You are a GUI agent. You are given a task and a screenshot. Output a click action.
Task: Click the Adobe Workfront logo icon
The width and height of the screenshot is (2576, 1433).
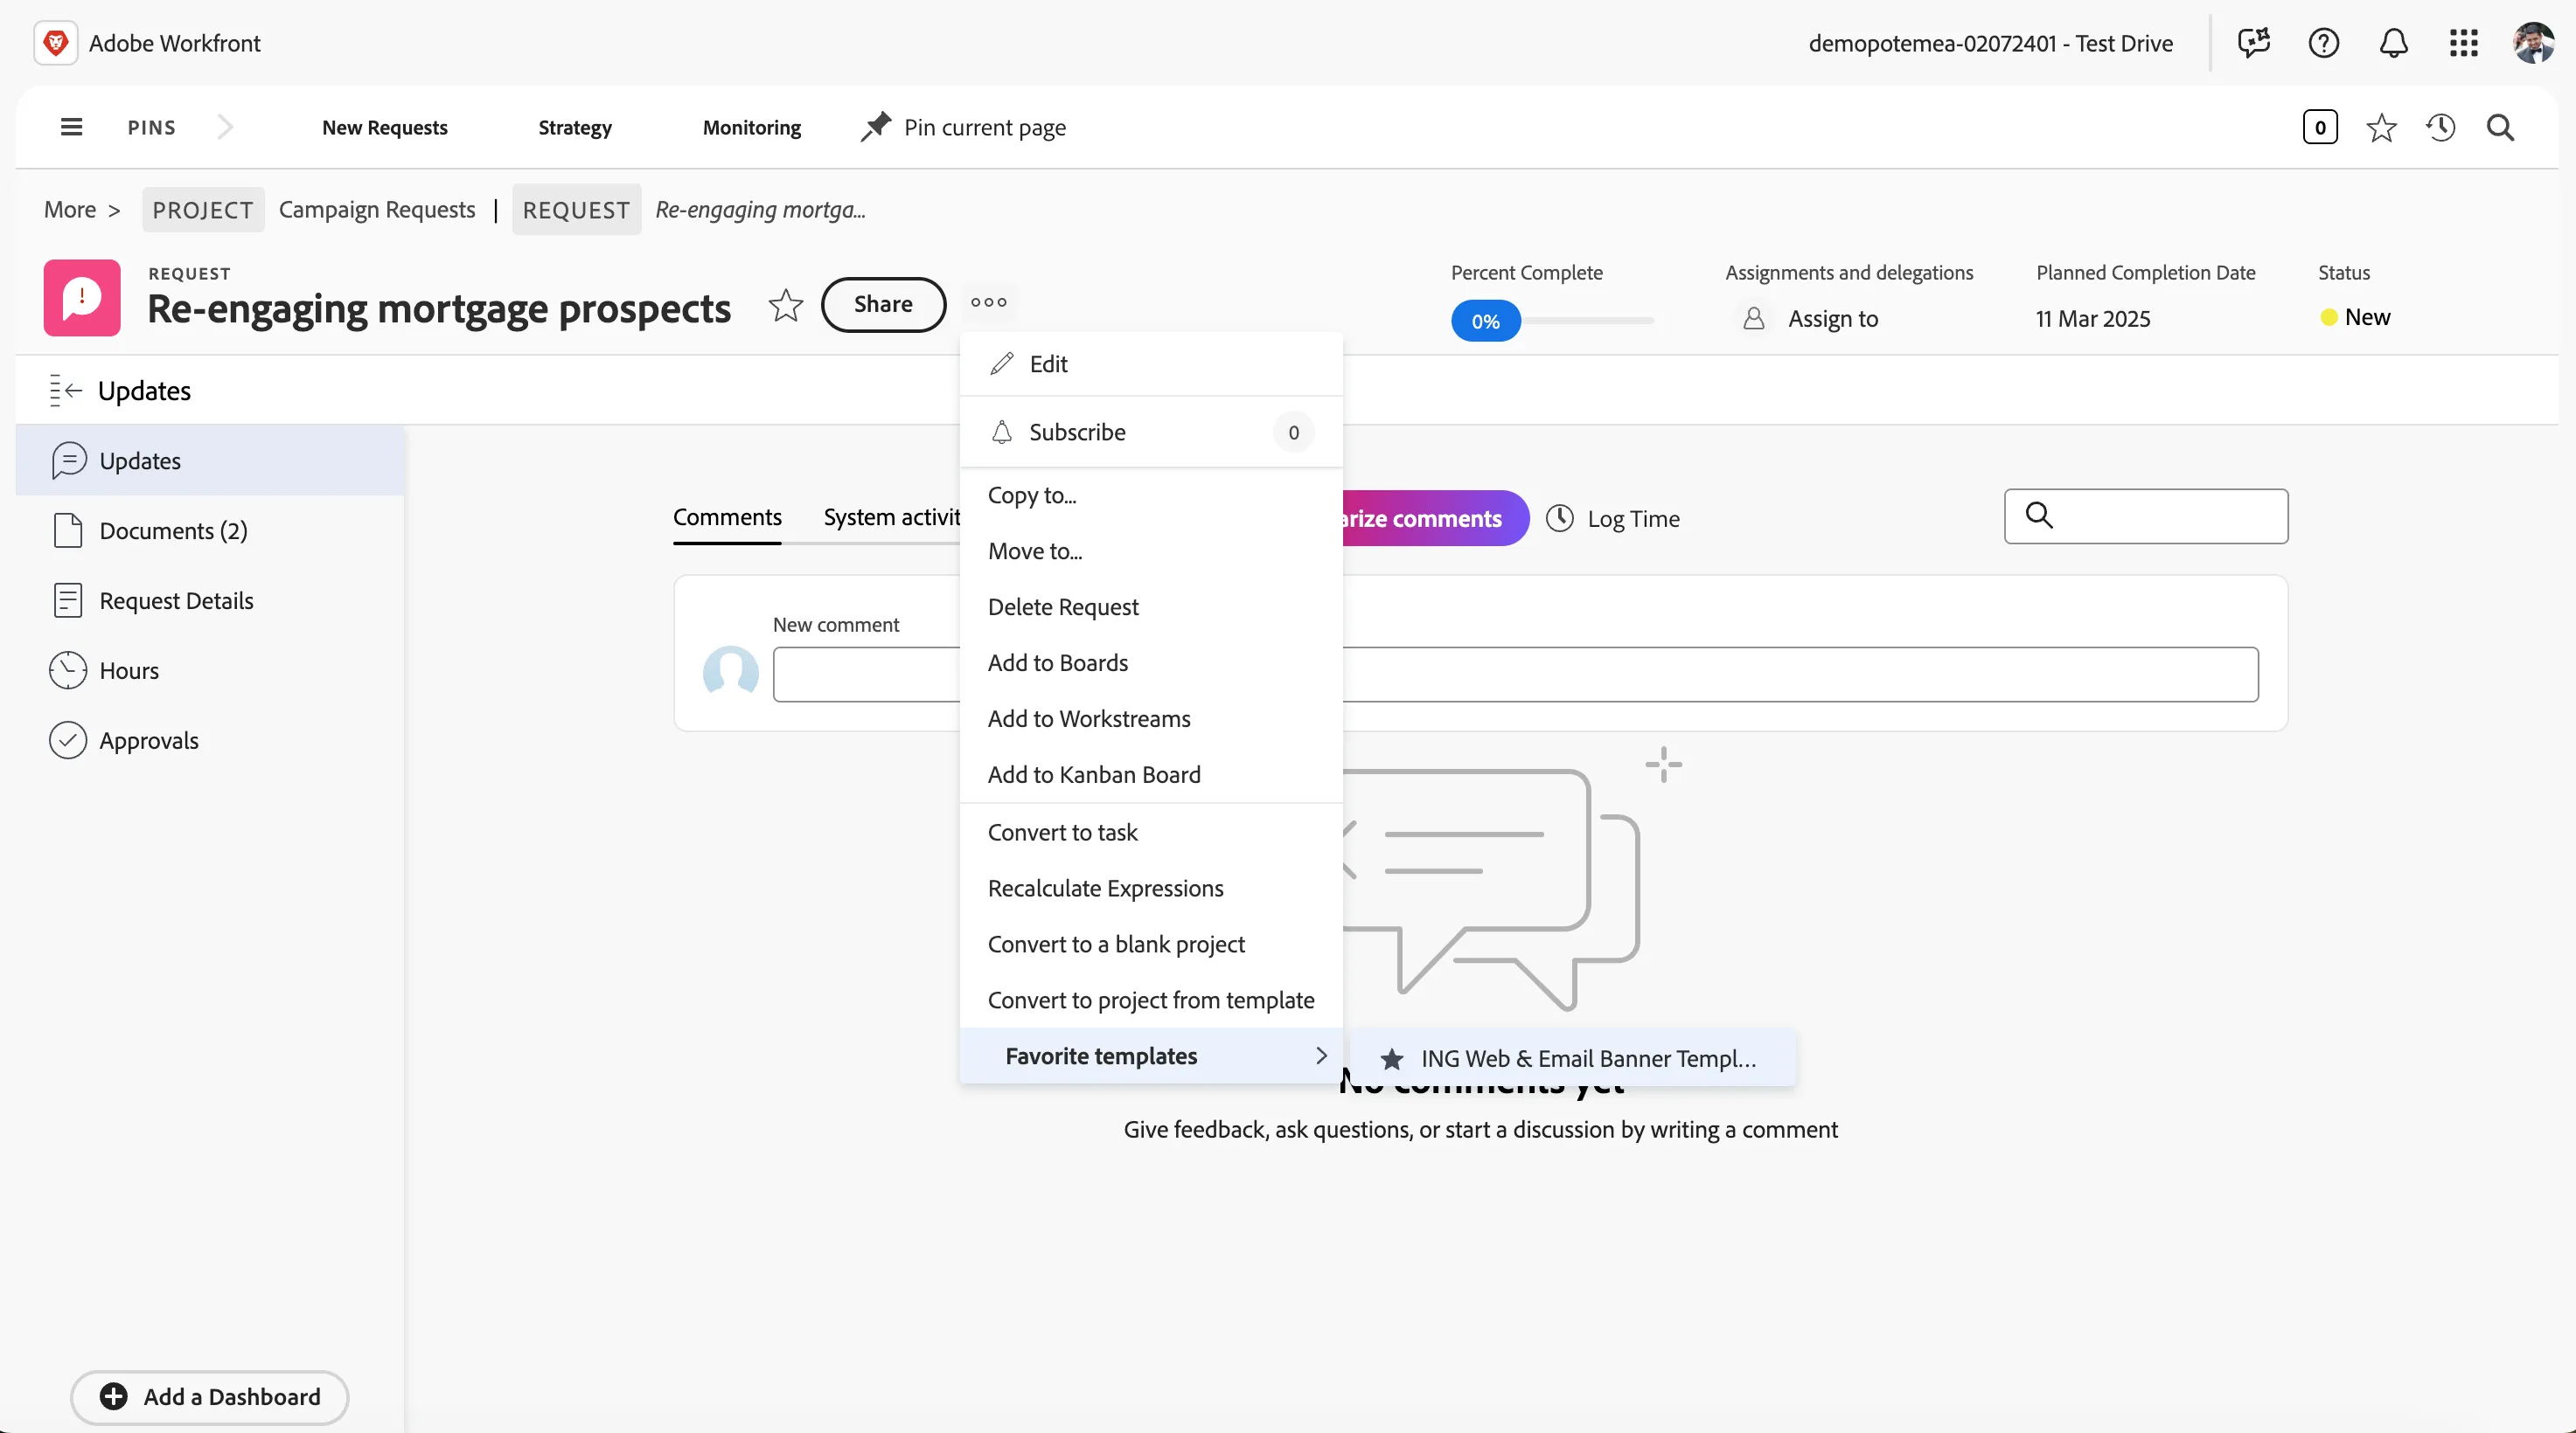pos(56,43)
